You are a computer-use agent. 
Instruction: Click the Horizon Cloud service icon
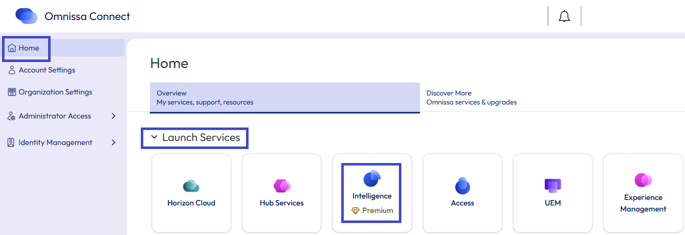(x=191, y=186)
